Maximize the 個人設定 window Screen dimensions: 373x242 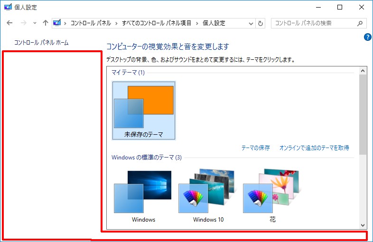[x=340, y=8]
